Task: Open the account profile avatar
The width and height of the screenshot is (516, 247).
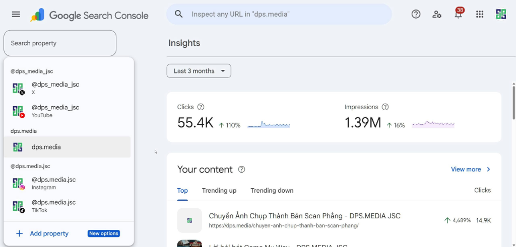Action: [501, 14]
